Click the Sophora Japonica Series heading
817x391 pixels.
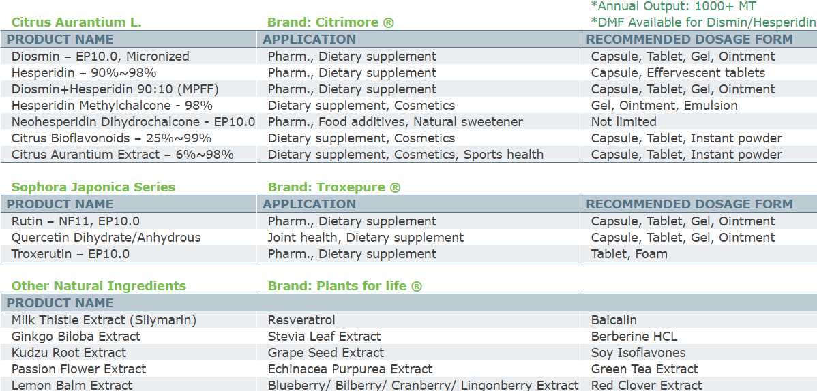pos(93,187)
